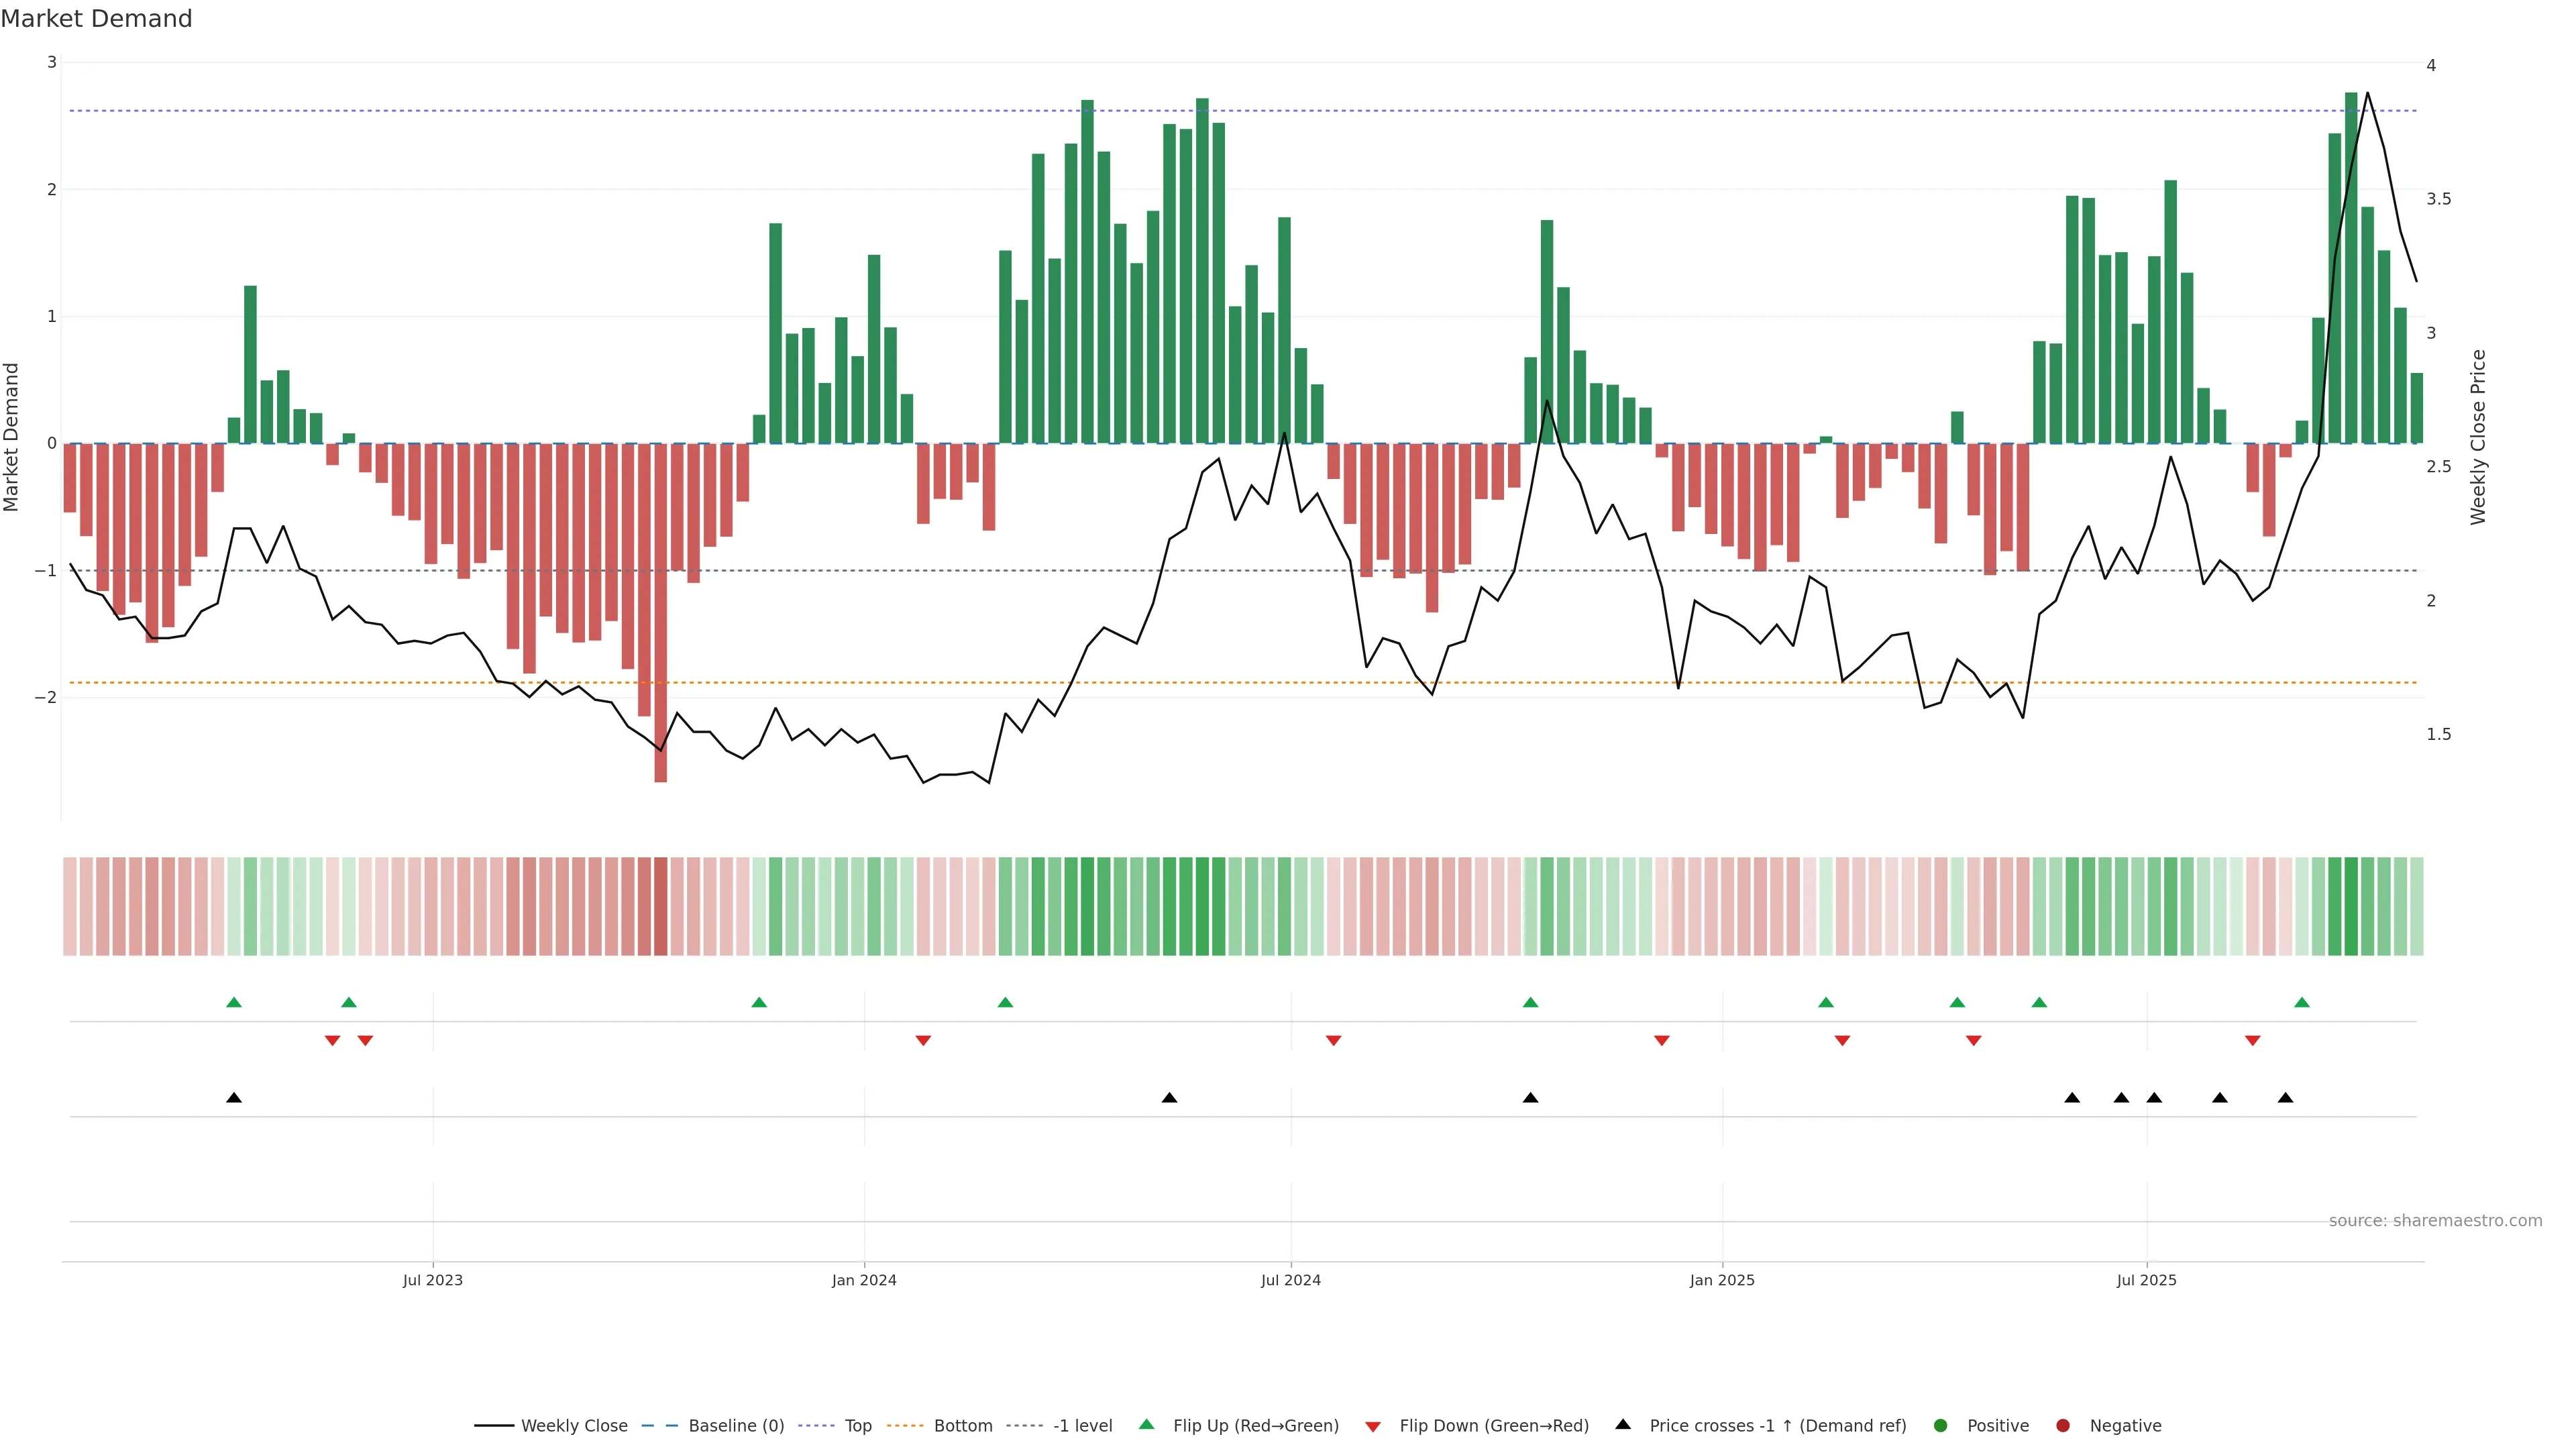Click the Jan 2025 x-axis label
The width and height of the screenshot is (2576, 1449).
click(x=1722, y=1280)
